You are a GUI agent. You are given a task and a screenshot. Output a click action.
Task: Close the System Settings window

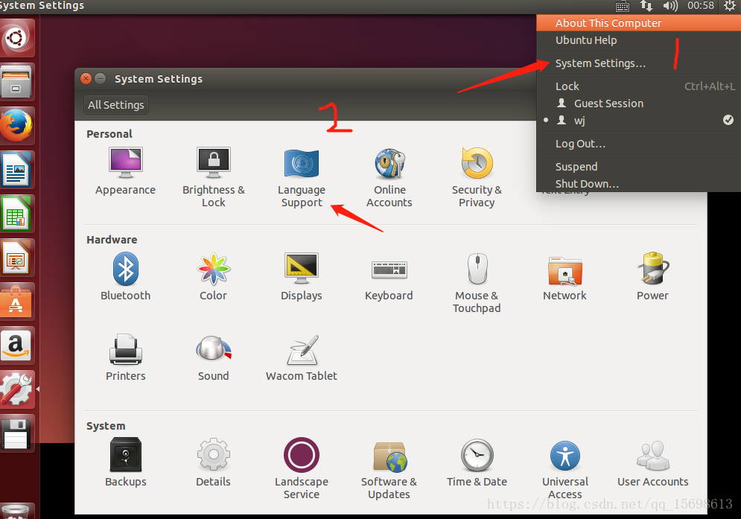86,78
